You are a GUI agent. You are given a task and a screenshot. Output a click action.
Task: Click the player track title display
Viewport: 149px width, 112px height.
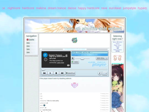point(90,53)
